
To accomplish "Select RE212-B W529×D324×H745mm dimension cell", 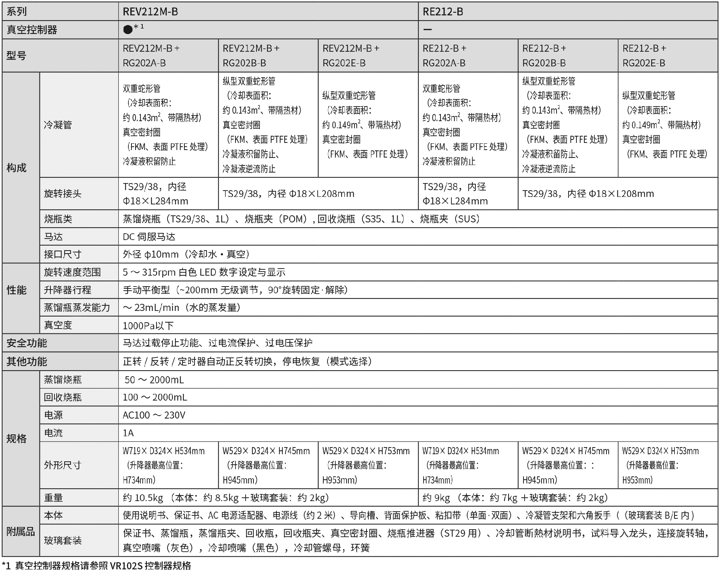I will tap(568, 465).
